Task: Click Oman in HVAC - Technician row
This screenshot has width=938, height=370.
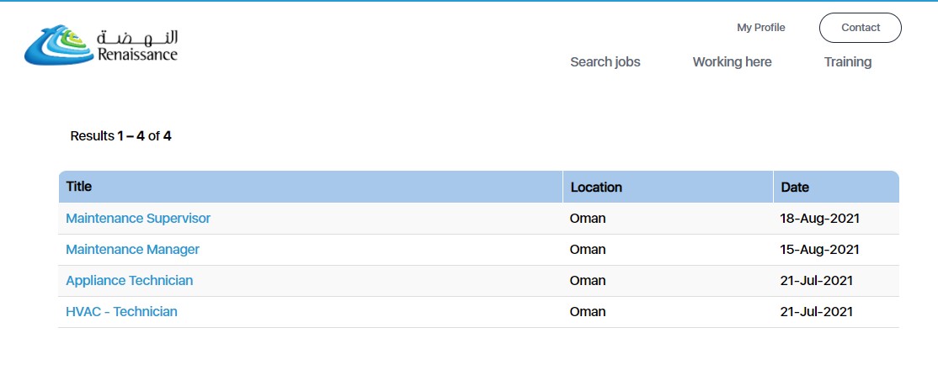Action: tap(588, 311)
